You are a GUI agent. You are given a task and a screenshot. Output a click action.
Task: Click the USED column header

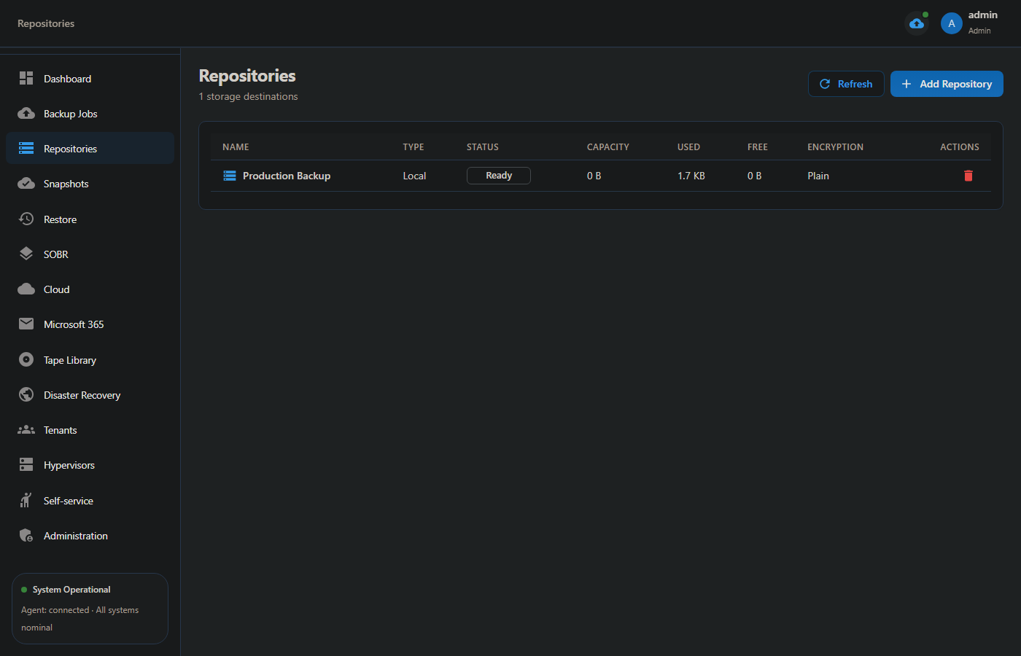pyautogui.click(x=688, y=147)
